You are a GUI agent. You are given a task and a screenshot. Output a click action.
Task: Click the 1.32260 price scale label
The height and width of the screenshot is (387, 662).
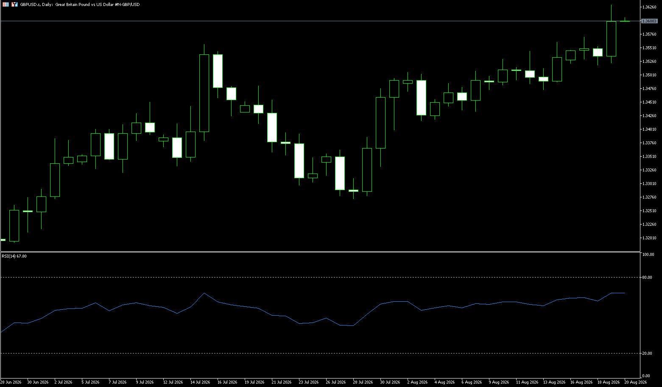point(649,224)
